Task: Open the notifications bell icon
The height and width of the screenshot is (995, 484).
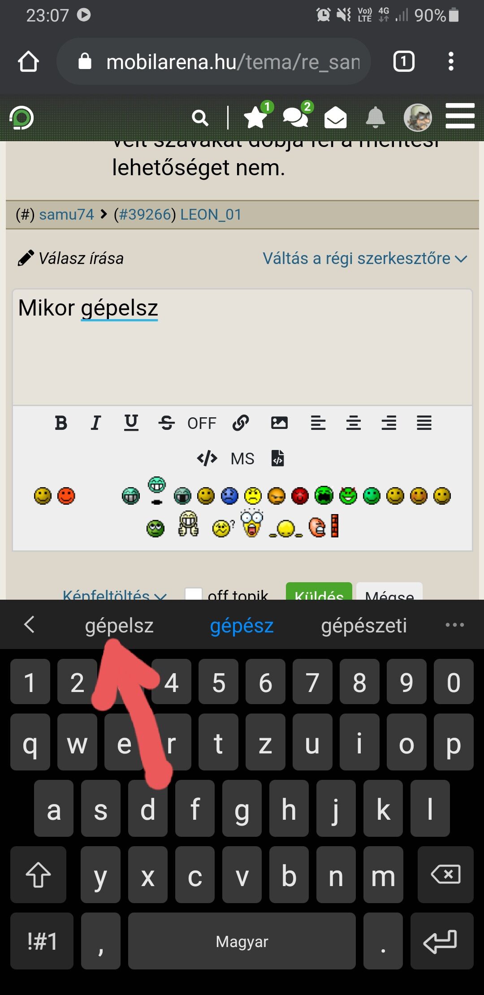Action: pos(375,118)
